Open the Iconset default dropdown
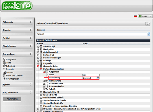Screen dimensions: 153x112 149,34
